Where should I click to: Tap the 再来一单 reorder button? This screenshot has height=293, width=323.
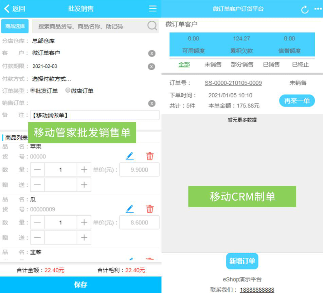297,101
